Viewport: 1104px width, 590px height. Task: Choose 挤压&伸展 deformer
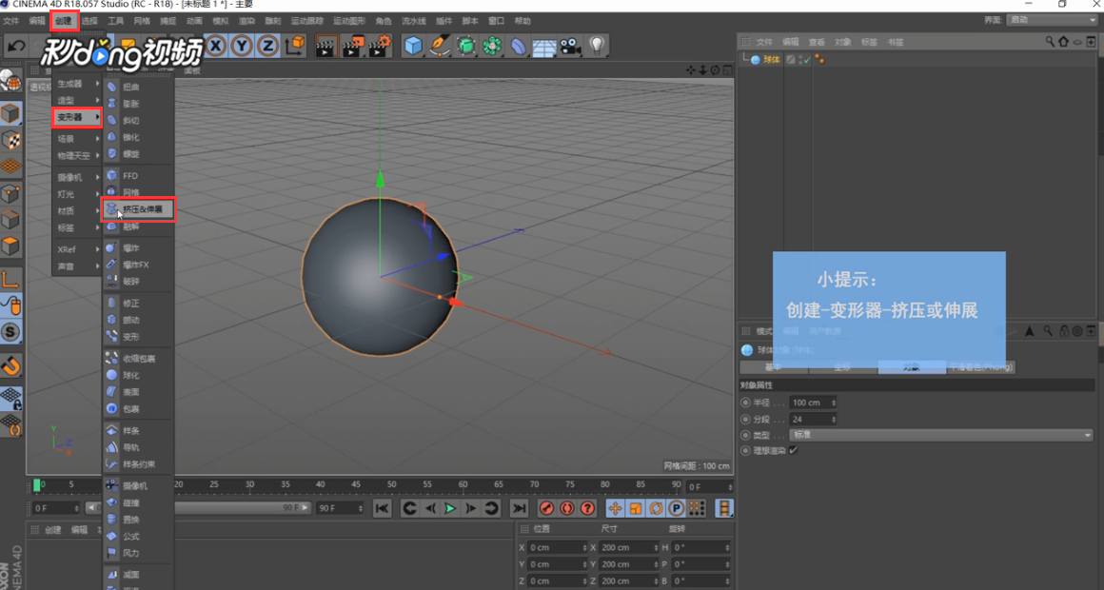click(x=138, y=209)
